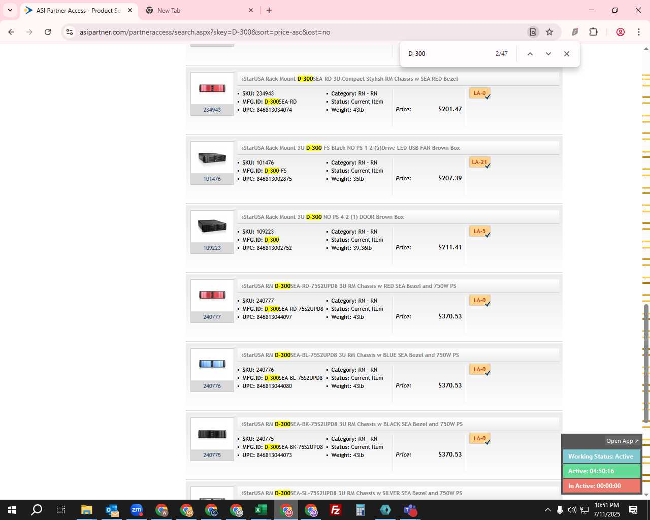650x520 pixels.
Task: Click the address bar URL
Action: [205, 32]
